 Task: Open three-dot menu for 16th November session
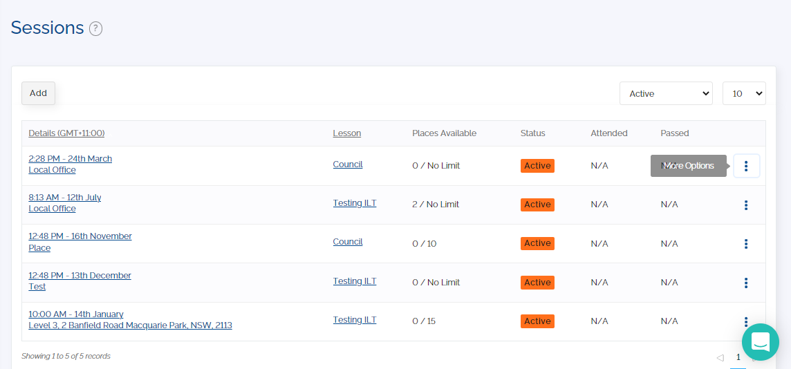coord(746,244)
